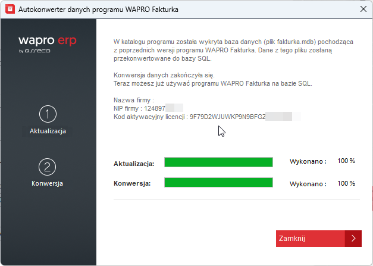Select step 1 circle icon
Screen dimensions: 373x266
(48, 114)
